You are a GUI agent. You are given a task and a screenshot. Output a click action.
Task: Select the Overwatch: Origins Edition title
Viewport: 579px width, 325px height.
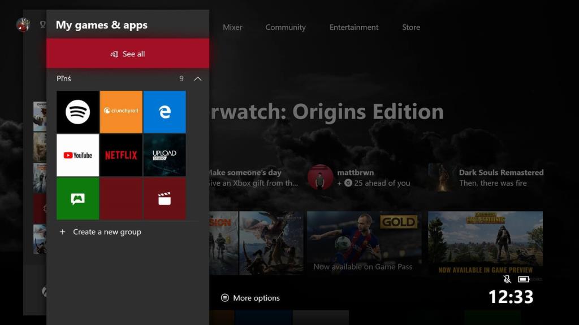click(326, 111)
